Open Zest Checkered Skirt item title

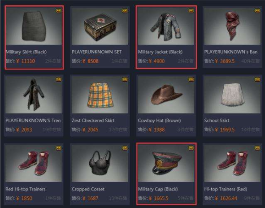pos(93,121)
